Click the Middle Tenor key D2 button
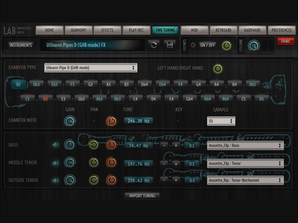 [x=192, y=164]
